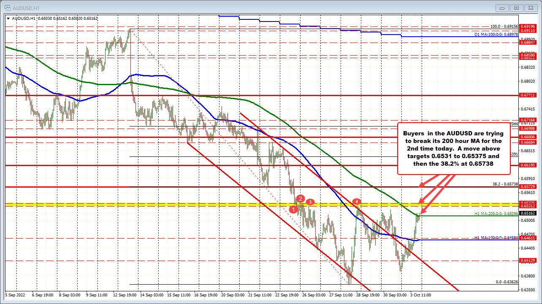Image resolution: width=542 pixels, height=304 pixels.
Task: Click the 0.67711 red price tag
Action: (x=528, y=95)
